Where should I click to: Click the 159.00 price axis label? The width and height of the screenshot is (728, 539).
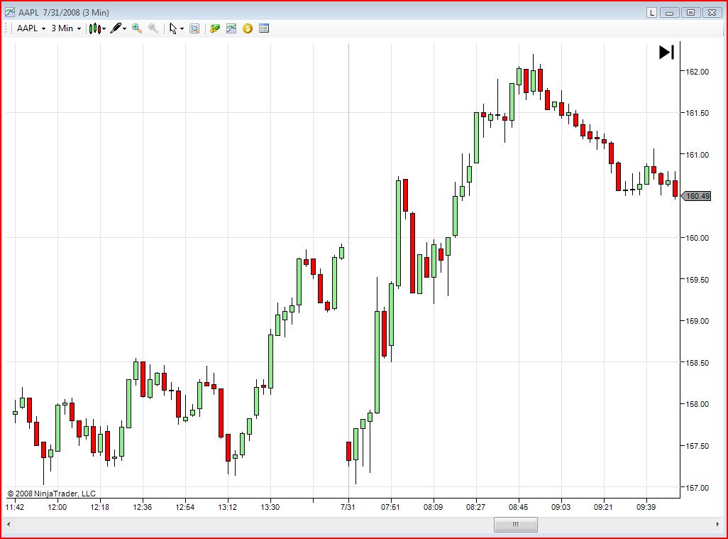tap(697, 321)
